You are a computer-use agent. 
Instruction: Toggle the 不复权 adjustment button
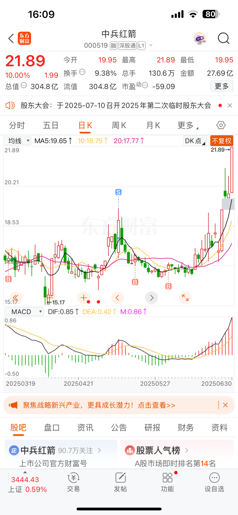click(x=222, y=141)
